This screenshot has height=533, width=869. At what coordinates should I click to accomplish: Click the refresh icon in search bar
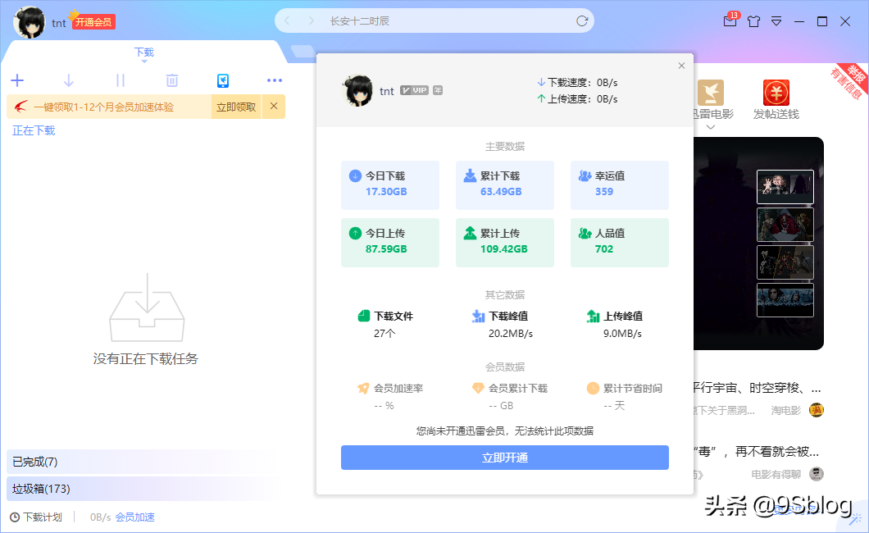582,21
